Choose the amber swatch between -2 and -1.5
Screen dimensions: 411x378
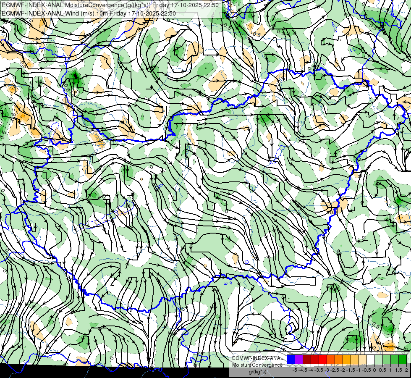[347, 359]
